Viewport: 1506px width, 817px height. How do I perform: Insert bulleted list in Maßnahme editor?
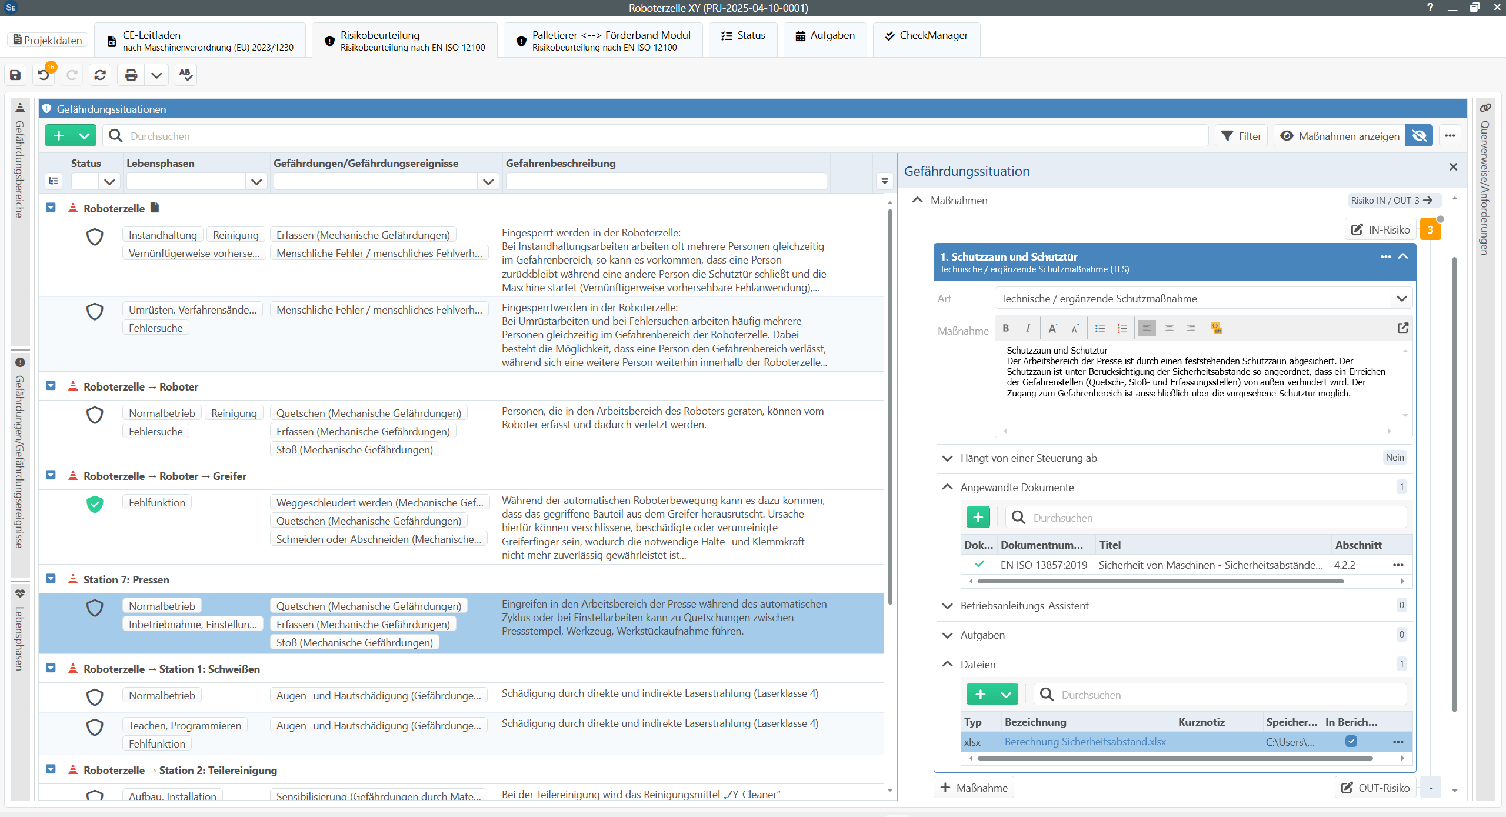click(x=1100, y=328)
